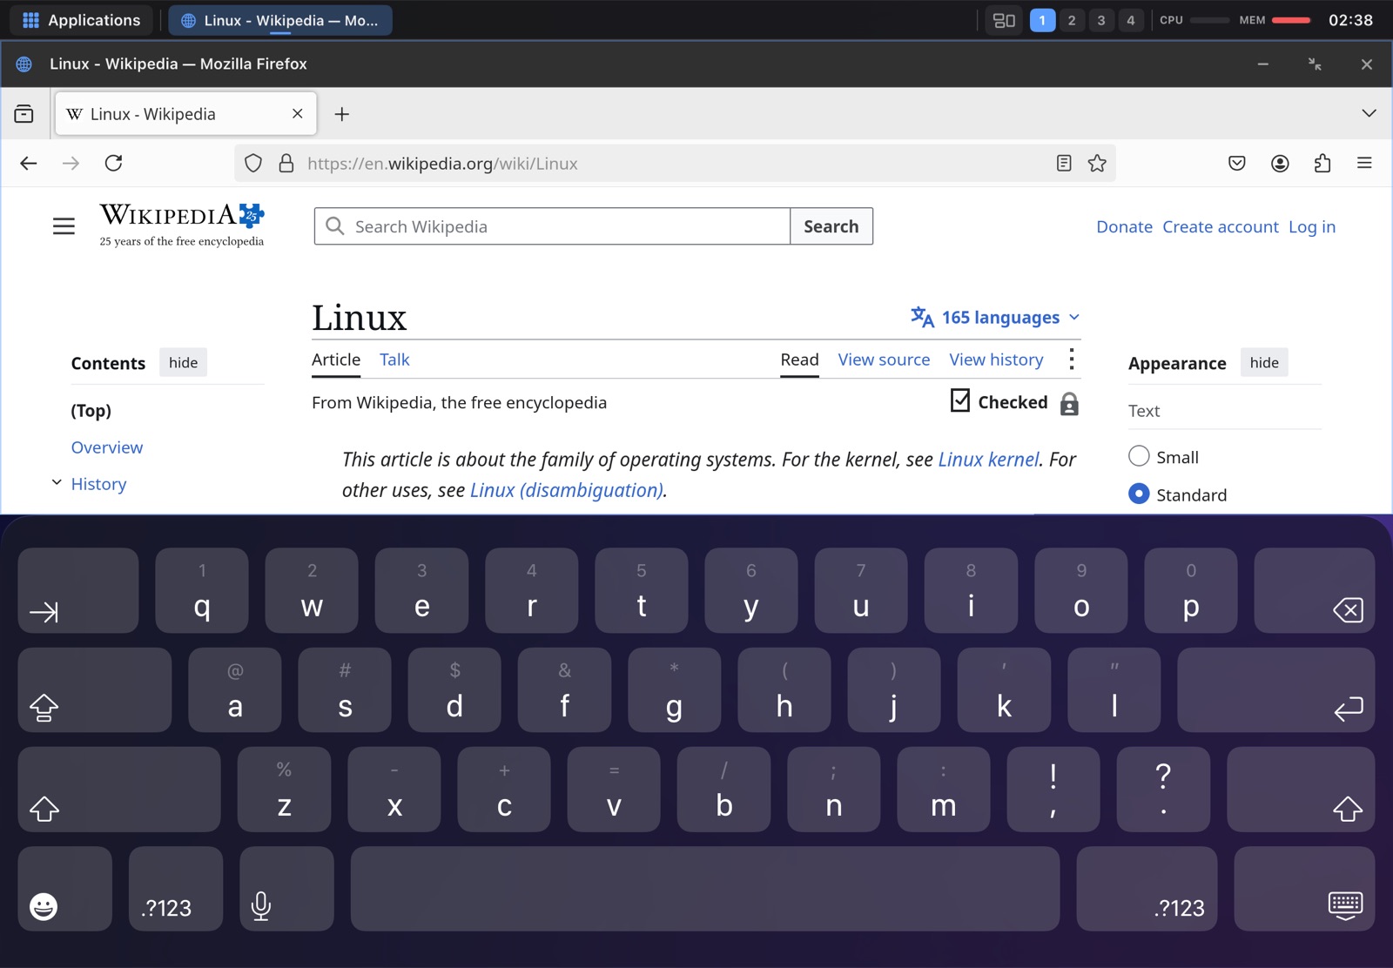Image resolution: width=1393 pixels, height=968 pixels.
Task: Tap the enter key on keyboard
Action: click(x=1276, y=689)
